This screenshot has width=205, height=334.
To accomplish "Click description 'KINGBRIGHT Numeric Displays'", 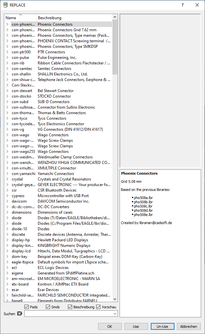I will click(64, 246).
